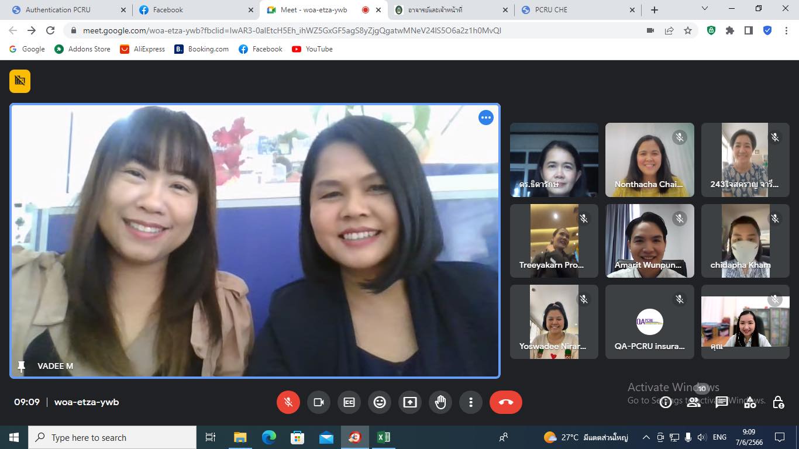Click the present screen icon
This screenshot has height=449, width=799.
point(410,402)
